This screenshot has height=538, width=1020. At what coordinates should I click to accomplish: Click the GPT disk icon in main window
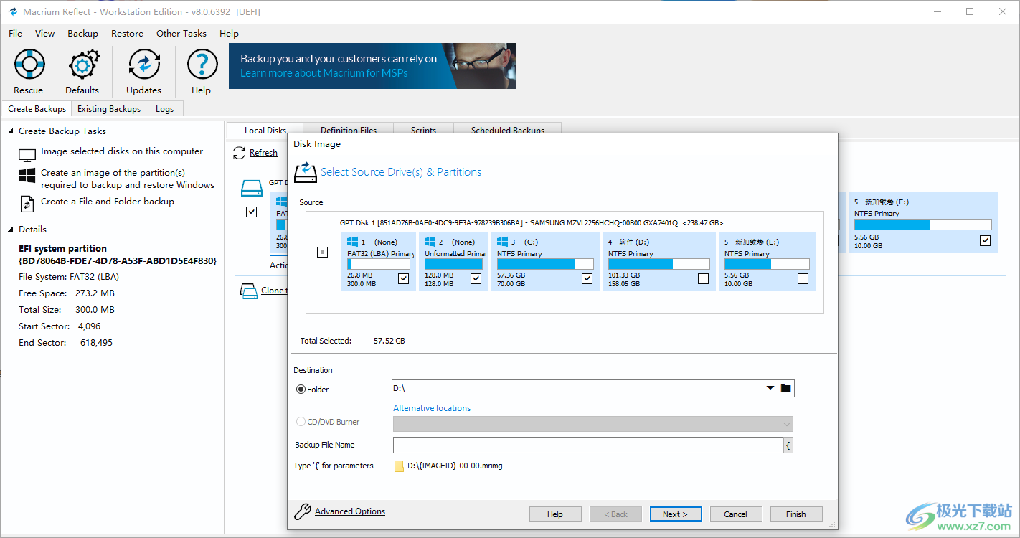tap(252, 189)
